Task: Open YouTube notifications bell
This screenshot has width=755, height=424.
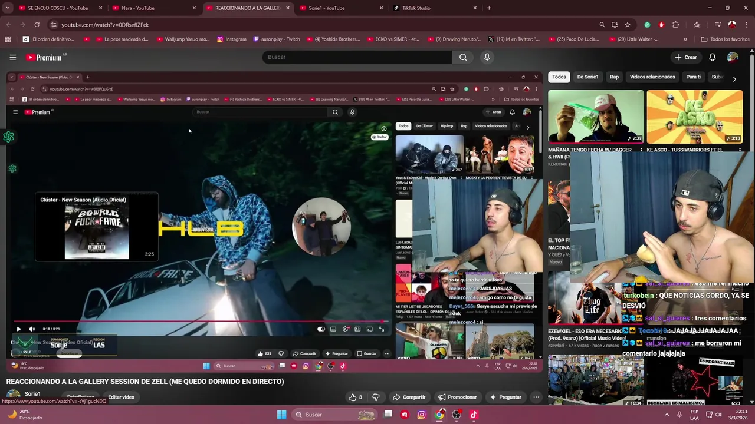Action: click(x=712, y=57)
